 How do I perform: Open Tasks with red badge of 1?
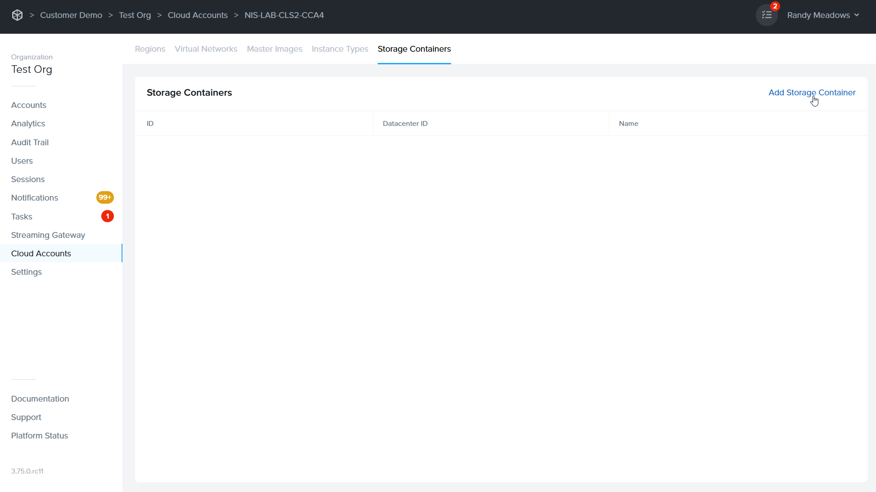point(22,216)
